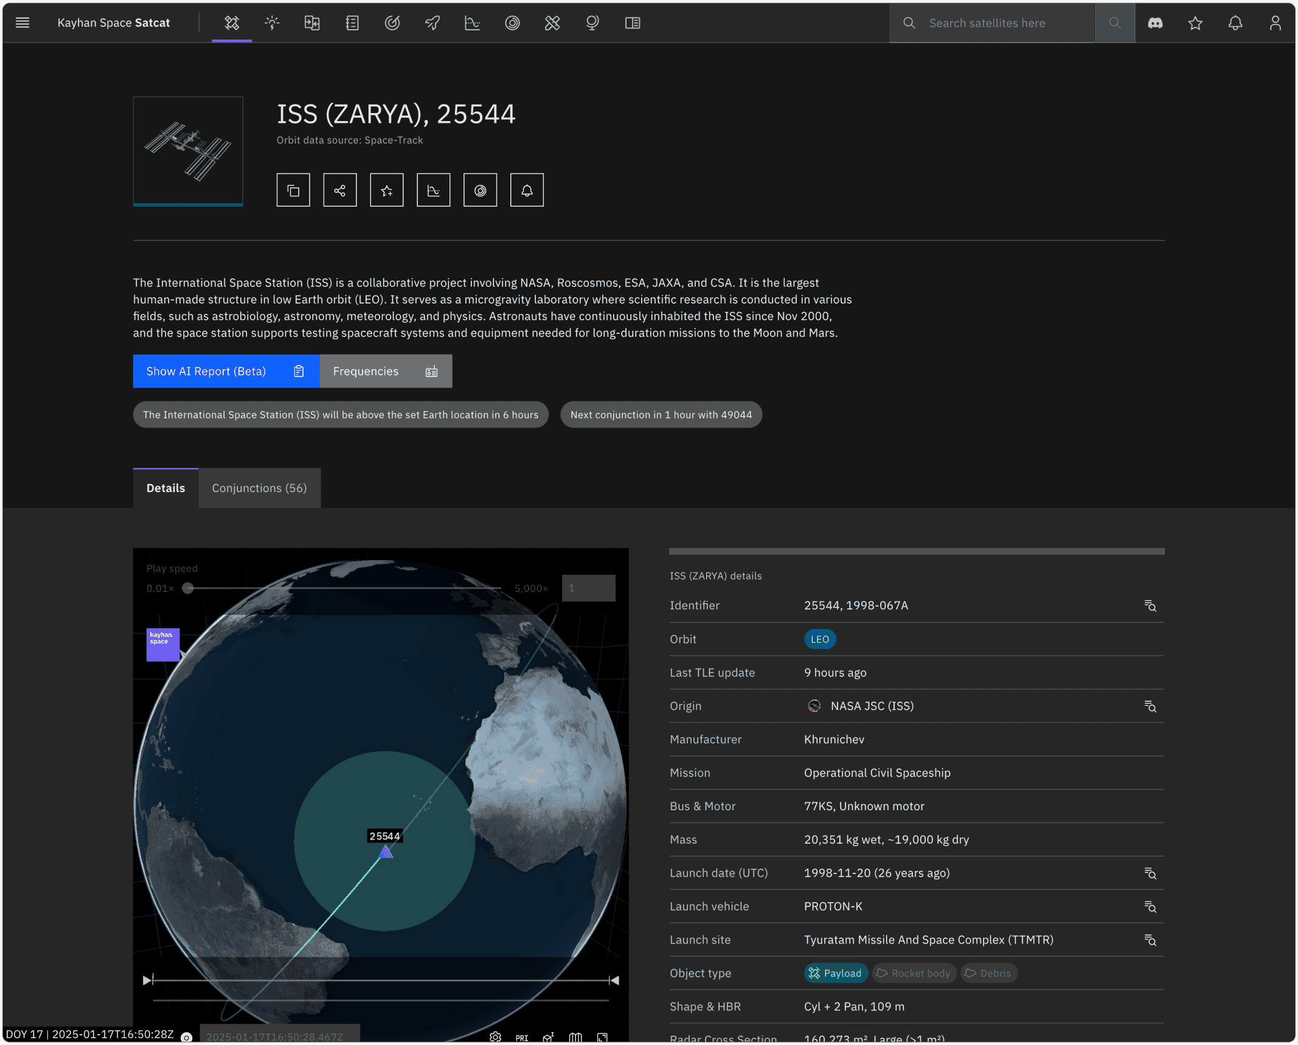Viewport: 1298px width, 1045px height.
Task: Open the list report icon in the navbar
Action: pyautogui.click(x=352, y=23)
